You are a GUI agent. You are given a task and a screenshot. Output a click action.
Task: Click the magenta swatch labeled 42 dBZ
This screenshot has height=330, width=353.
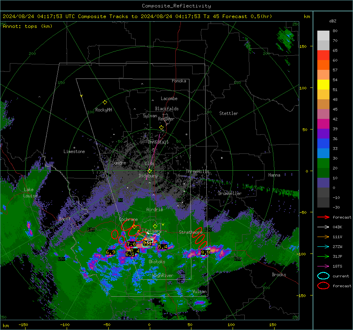pyautogui.click(x=323, y=124)
